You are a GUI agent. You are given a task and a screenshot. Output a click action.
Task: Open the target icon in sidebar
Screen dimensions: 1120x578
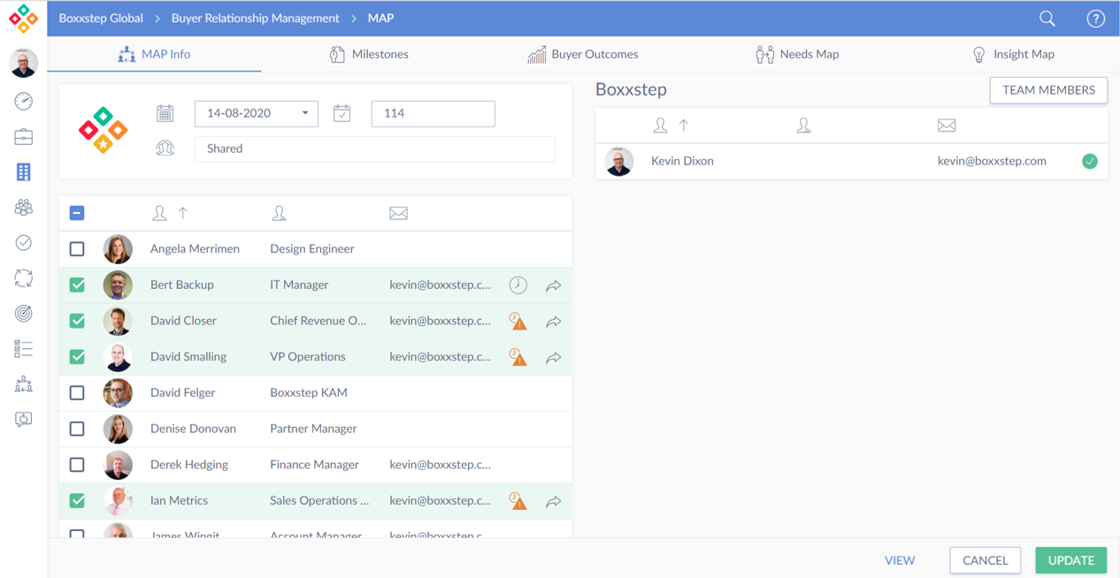pos(24,313)
